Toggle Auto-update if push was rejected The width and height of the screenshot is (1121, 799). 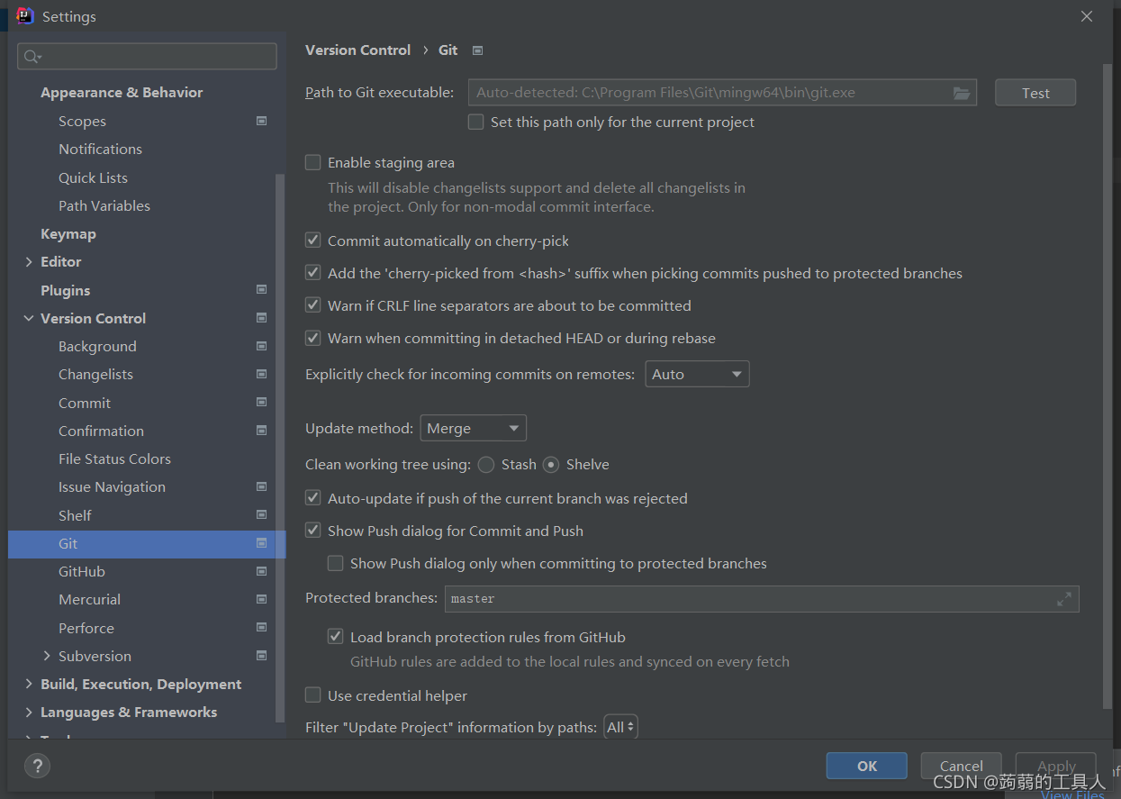(313, 498)
